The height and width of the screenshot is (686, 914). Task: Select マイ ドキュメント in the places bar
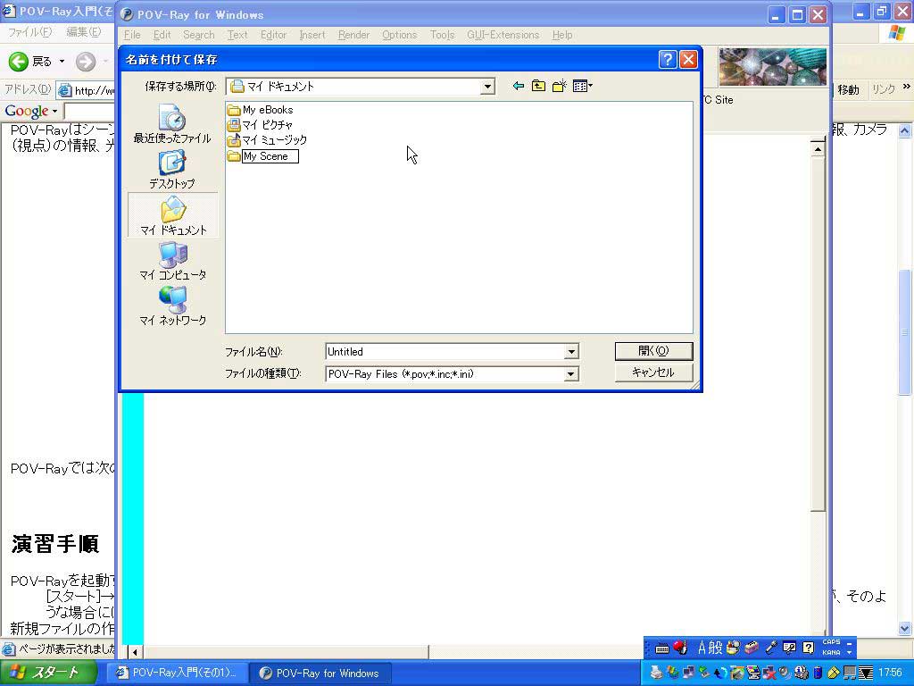[x=172, y=215]
